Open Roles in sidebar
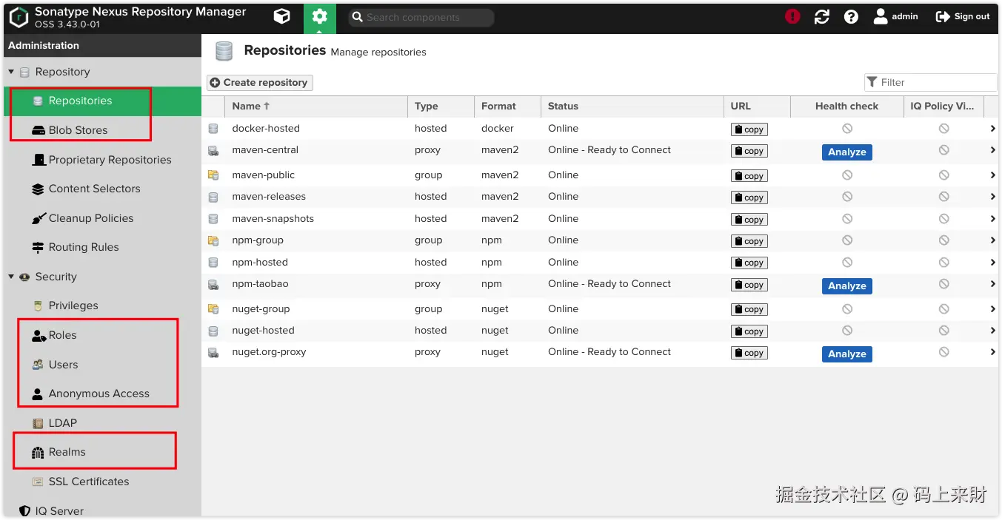 (x=62, y=335)
